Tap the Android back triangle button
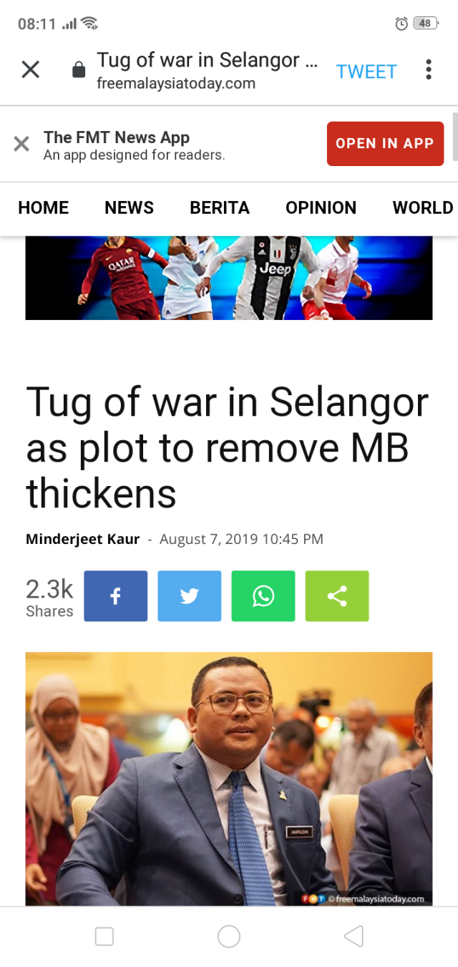Screen dimensions: 458x967 (x=354, y=936)
